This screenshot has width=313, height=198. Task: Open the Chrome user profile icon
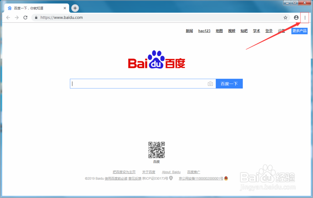pos(296,18)
